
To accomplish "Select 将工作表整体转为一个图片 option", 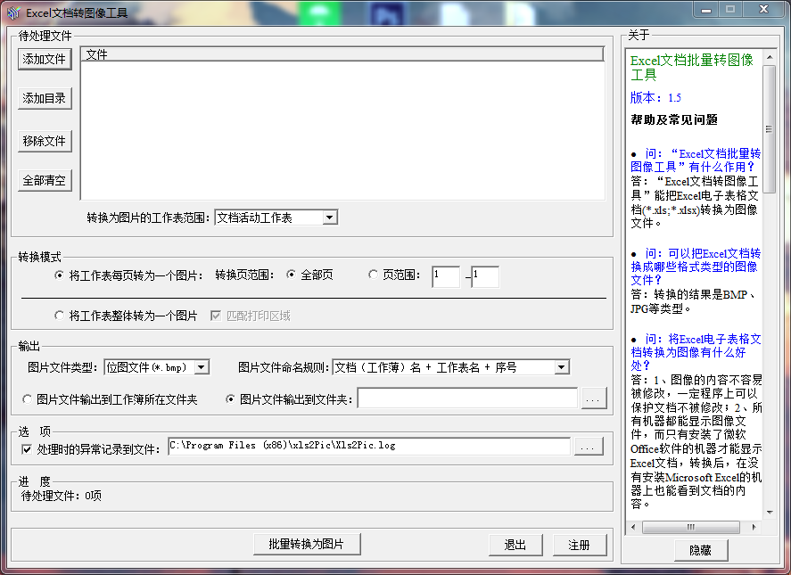I will (60, 316).
